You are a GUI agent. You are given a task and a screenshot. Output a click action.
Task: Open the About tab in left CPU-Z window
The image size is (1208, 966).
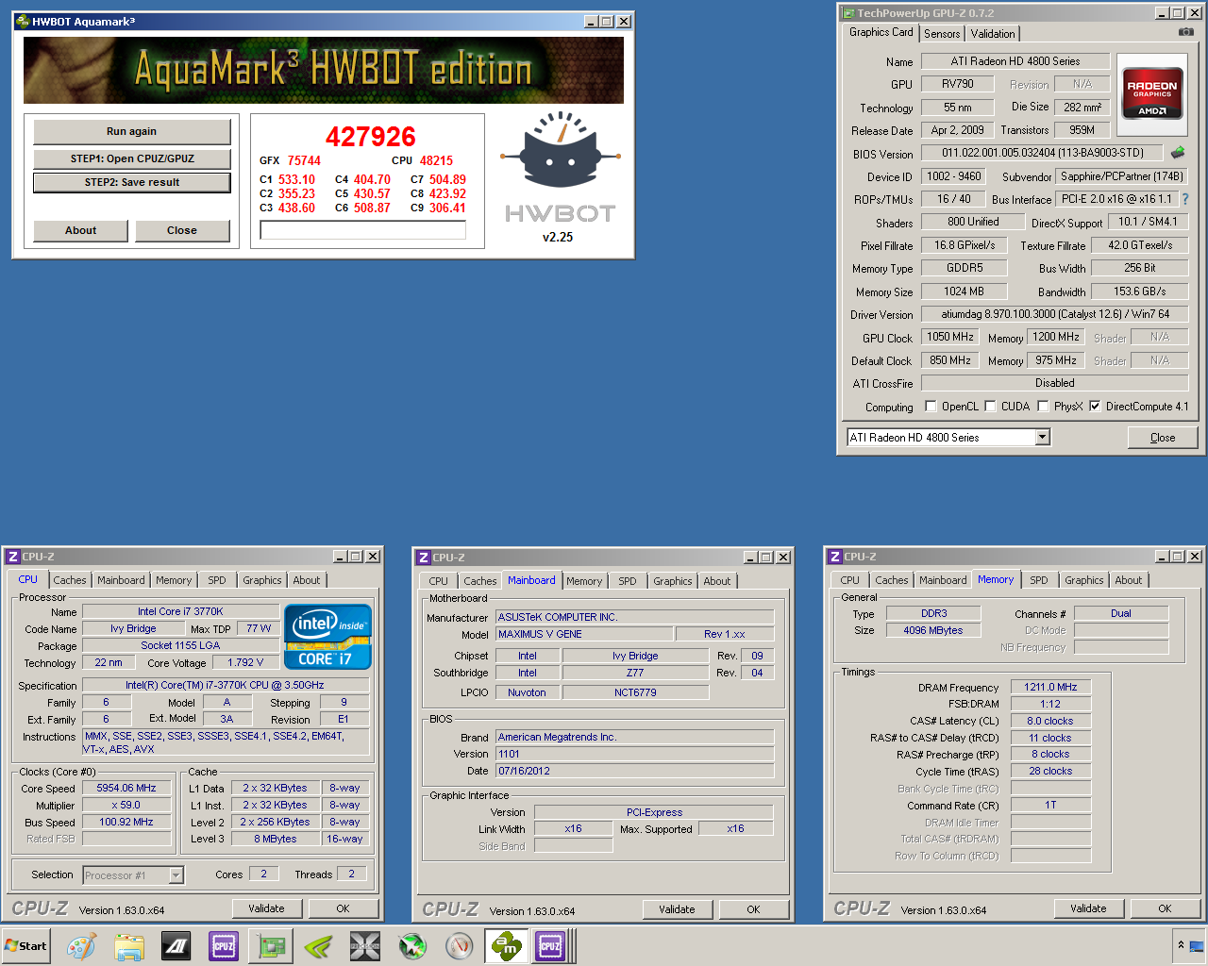point(307,580)
